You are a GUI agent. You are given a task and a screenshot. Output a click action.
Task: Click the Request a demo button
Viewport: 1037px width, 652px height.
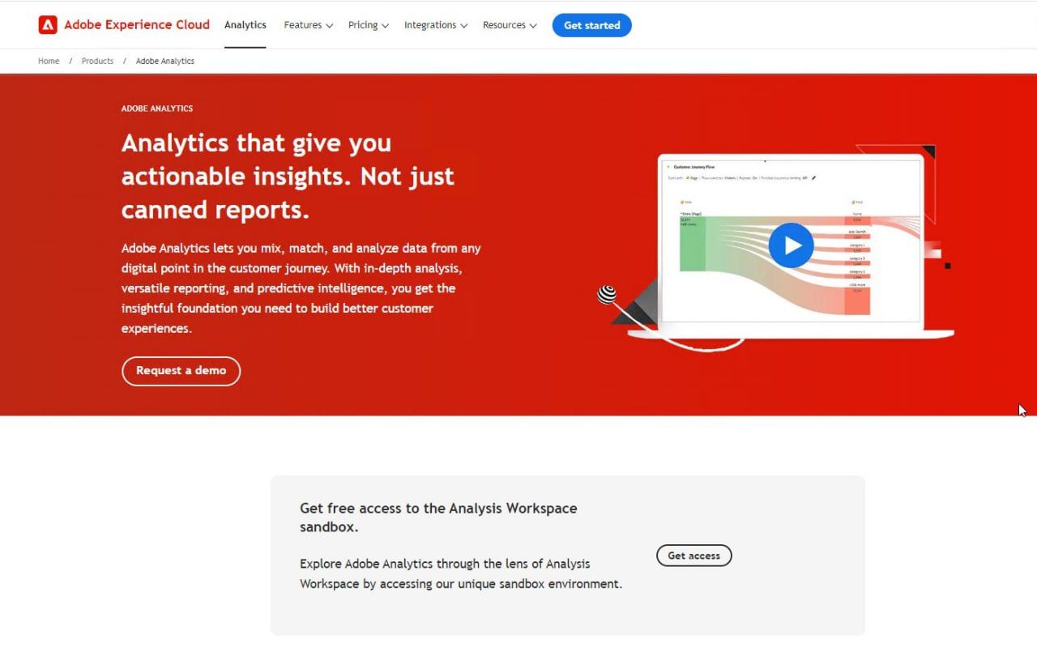pyautogui.click(x=181, y=371)
